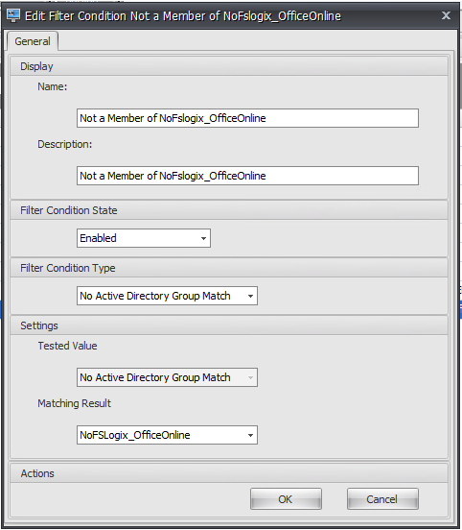Click the greyed Tested Value dropdown

(167, 377)
